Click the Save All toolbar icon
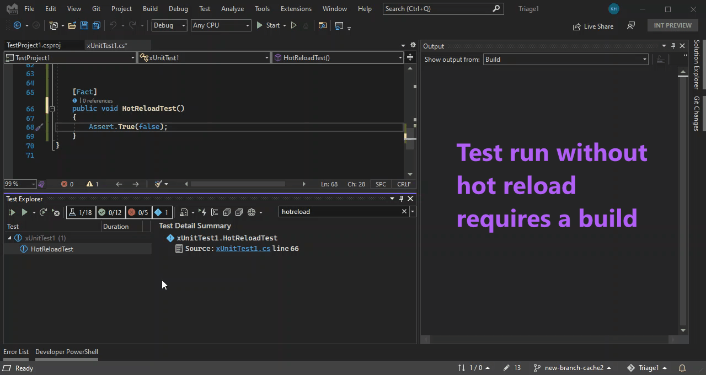This screenshot has height=375, width=706. (96, 25)
